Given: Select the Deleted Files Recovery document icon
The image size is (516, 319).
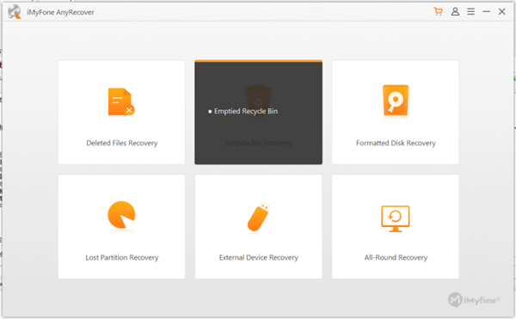Looking at the screenshot, I should (121, 101).
